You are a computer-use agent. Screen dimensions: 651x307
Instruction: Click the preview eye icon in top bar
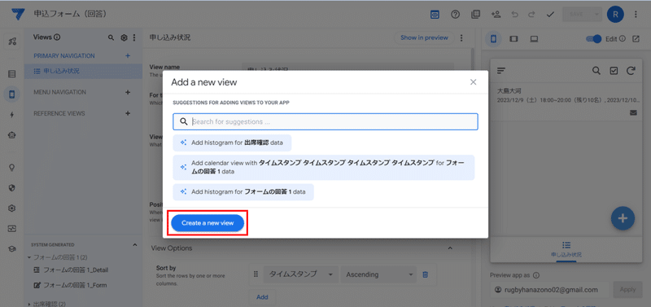[x=435, y=14]
